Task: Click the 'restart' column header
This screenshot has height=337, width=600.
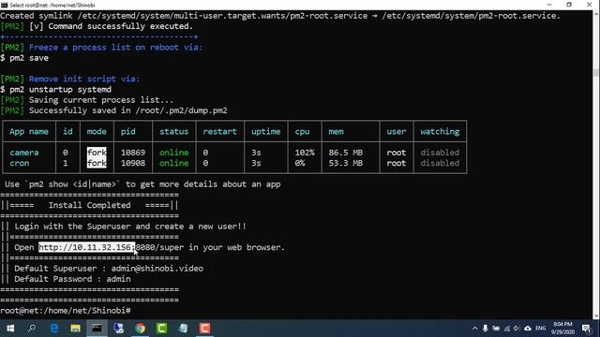Action: (x=219, y=131)
